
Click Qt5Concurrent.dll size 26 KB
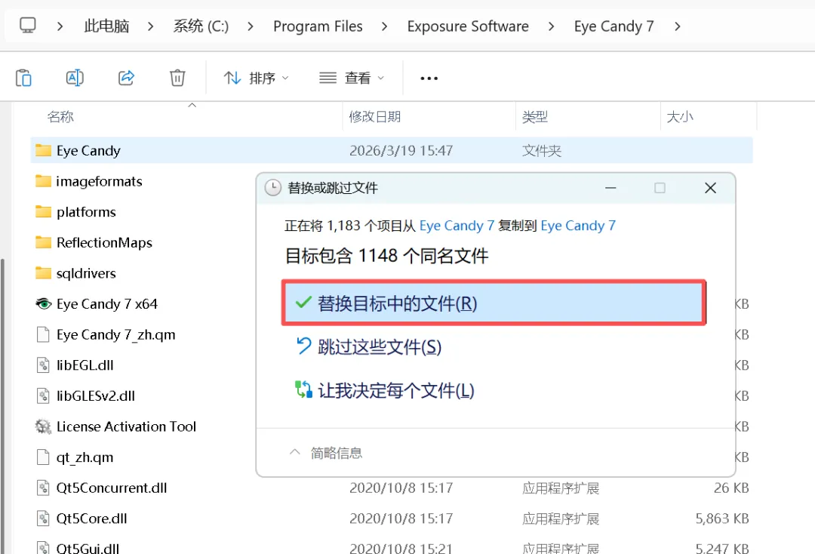[730, 488]
